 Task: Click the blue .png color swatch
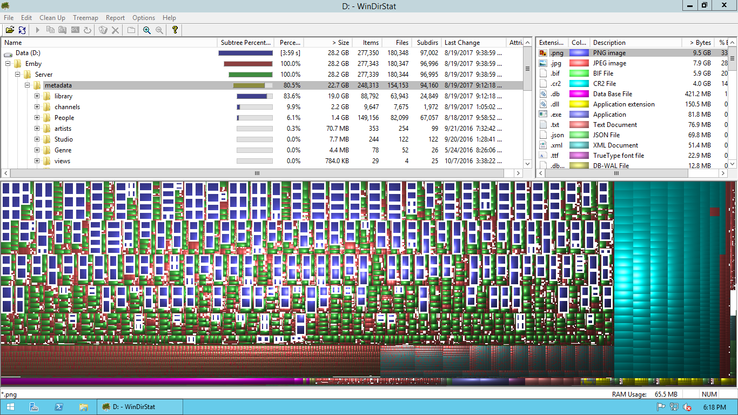579,53
